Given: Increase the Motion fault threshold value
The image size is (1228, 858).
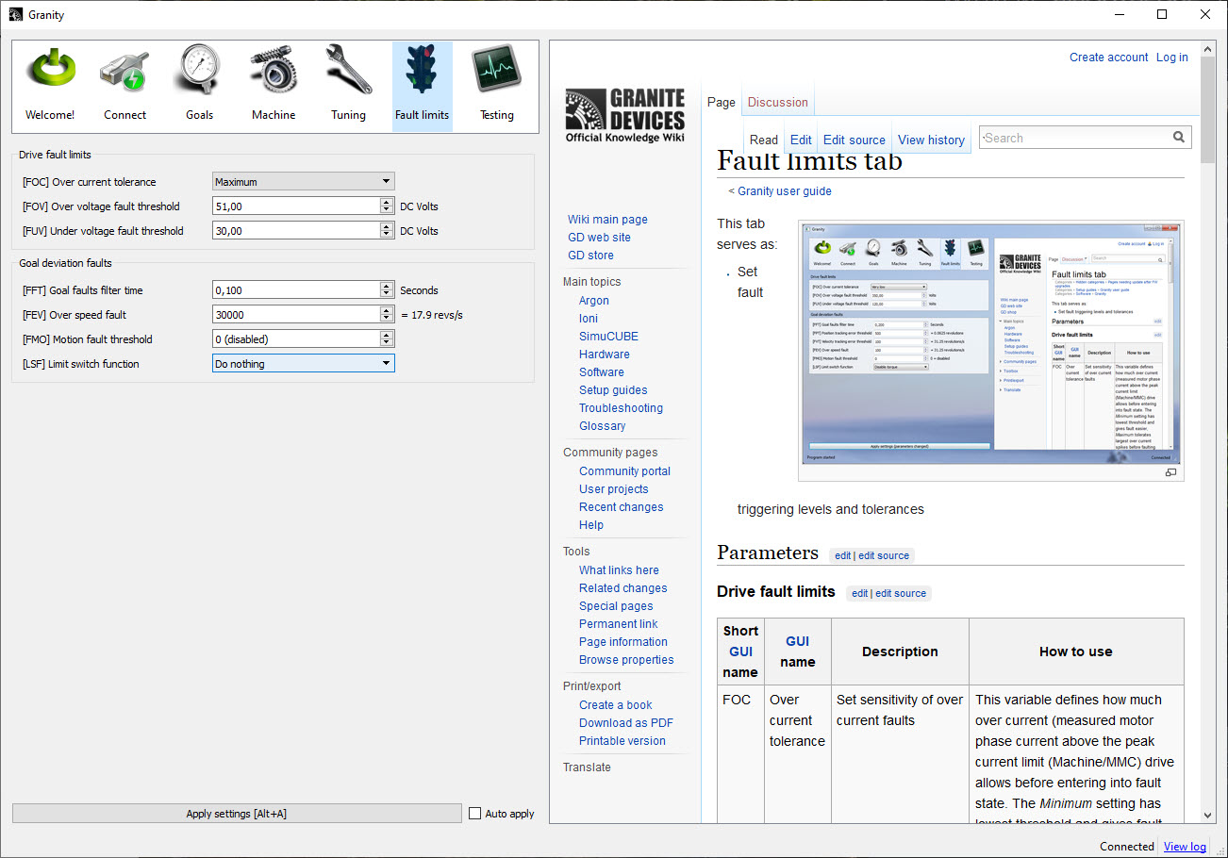Looking at the screenshot, I should click(x=387, y=335).
